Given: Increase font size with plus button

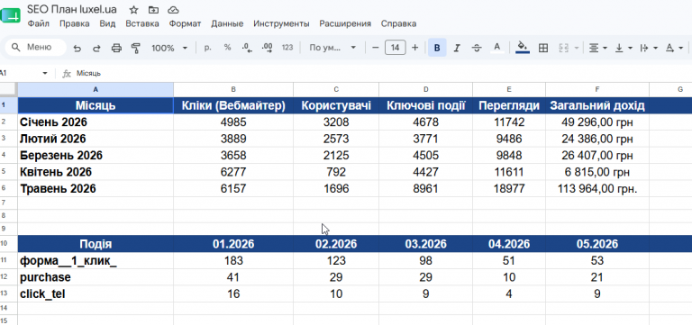Looking at the screenshot, I should (x=414, y=48).
